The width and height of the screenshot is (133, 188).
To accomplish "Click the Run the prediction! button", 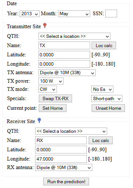I will click(66, 182).
